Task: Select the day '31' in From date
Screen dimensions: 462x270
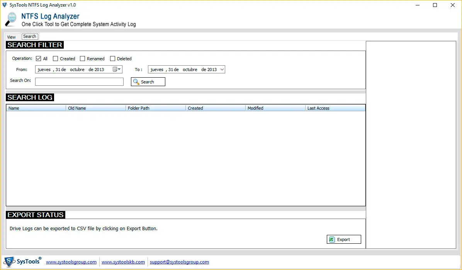Action: pyautogui.click(x=58, y=70)
